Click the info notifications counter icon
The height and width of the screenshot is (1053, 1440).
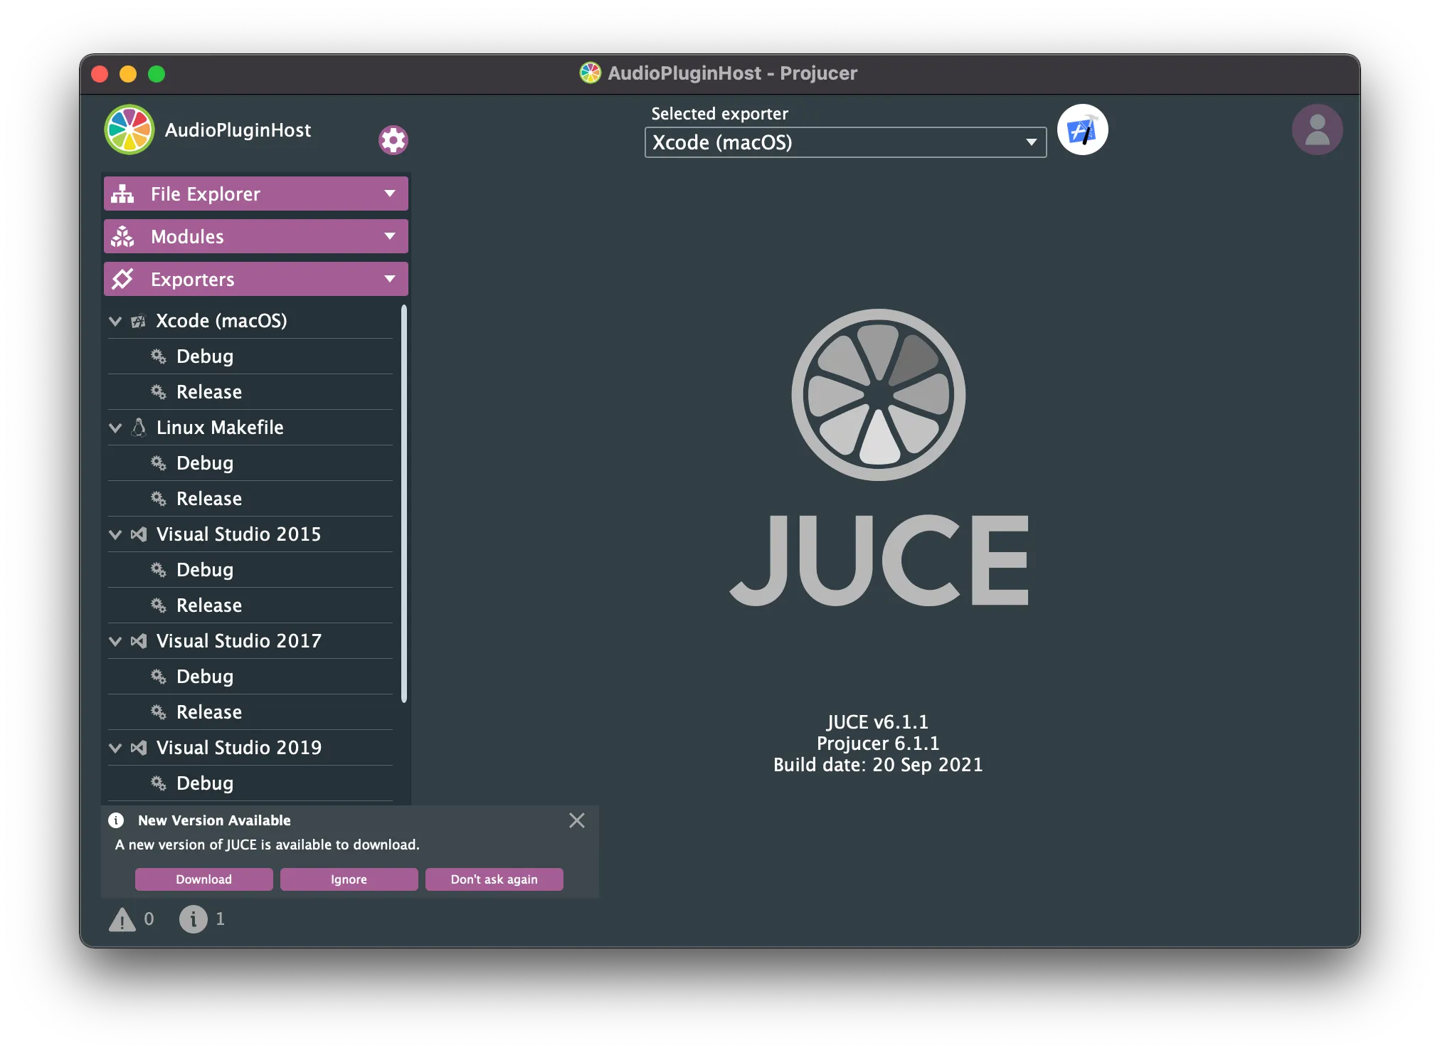point(193,919)
